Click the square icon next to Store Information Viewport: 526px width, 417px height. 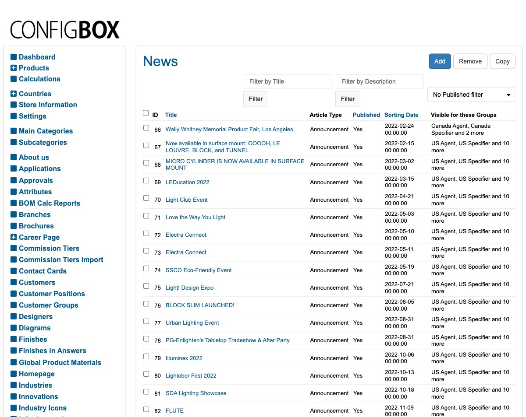tap(14, 105)
